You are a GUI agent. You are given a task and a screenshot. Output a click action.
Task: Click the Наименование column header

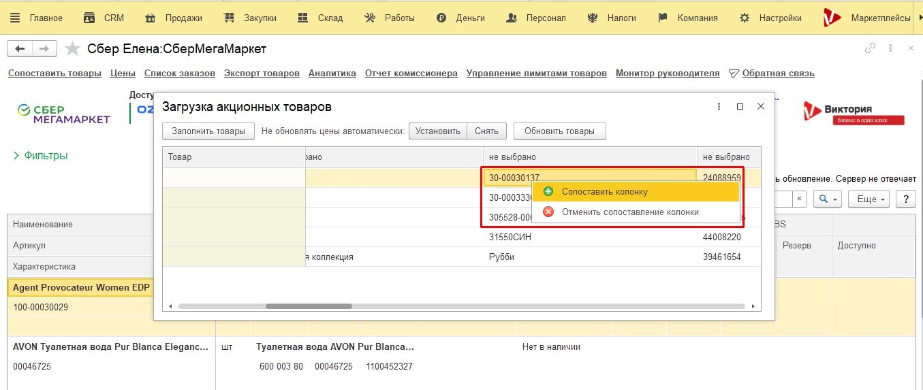pos(80,225)
